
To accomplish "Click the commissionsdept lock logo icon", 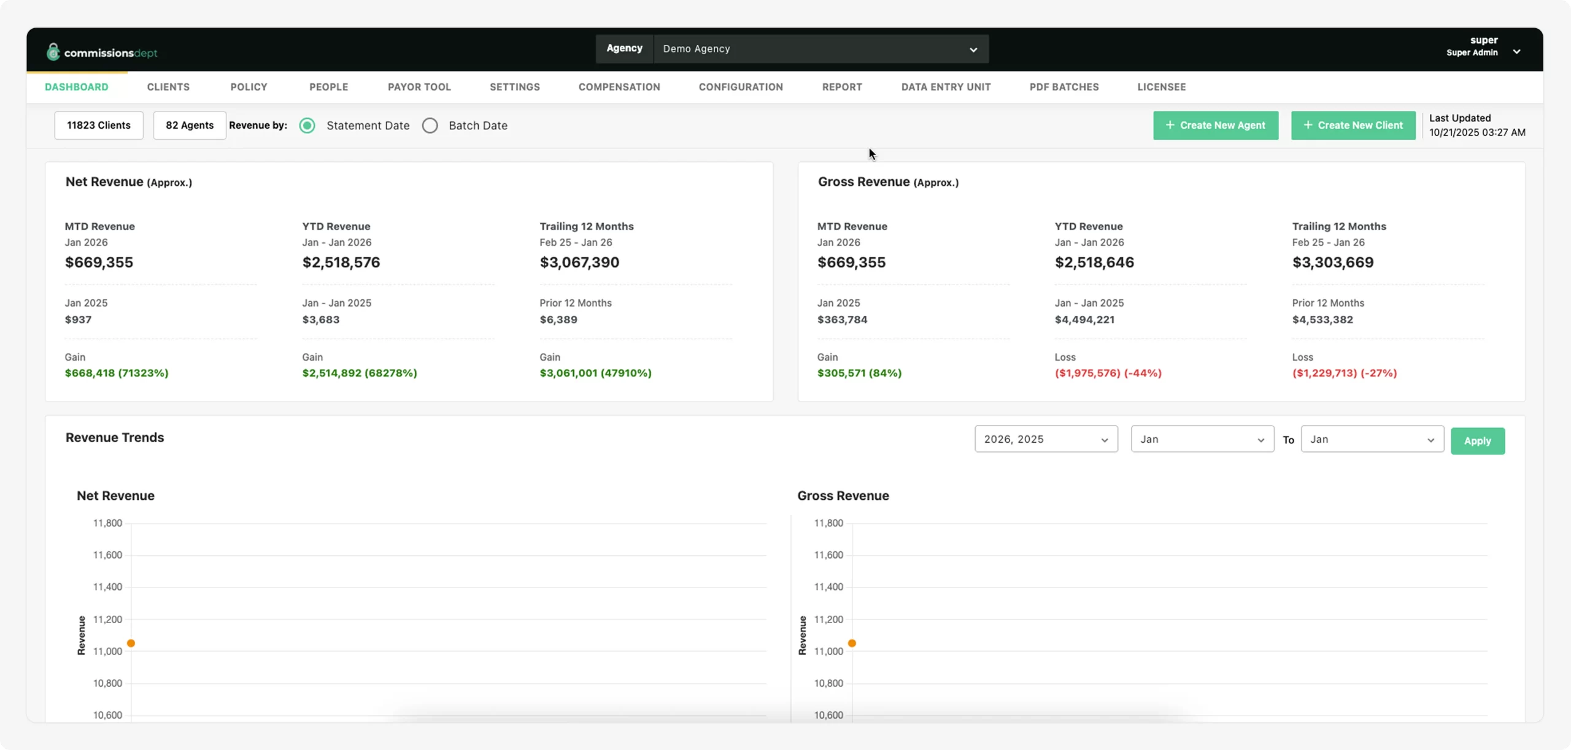I will click(x=54, y=52).
